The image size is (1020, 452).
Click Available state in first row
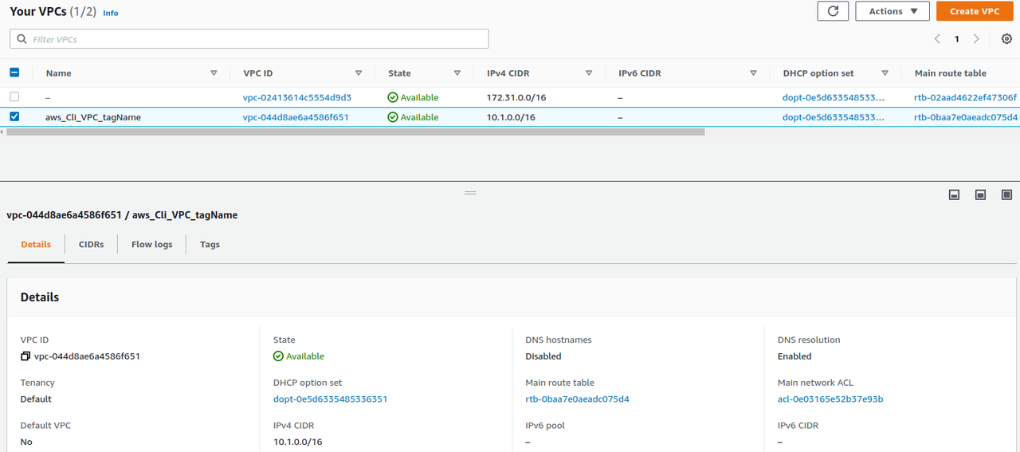point(413,97)
